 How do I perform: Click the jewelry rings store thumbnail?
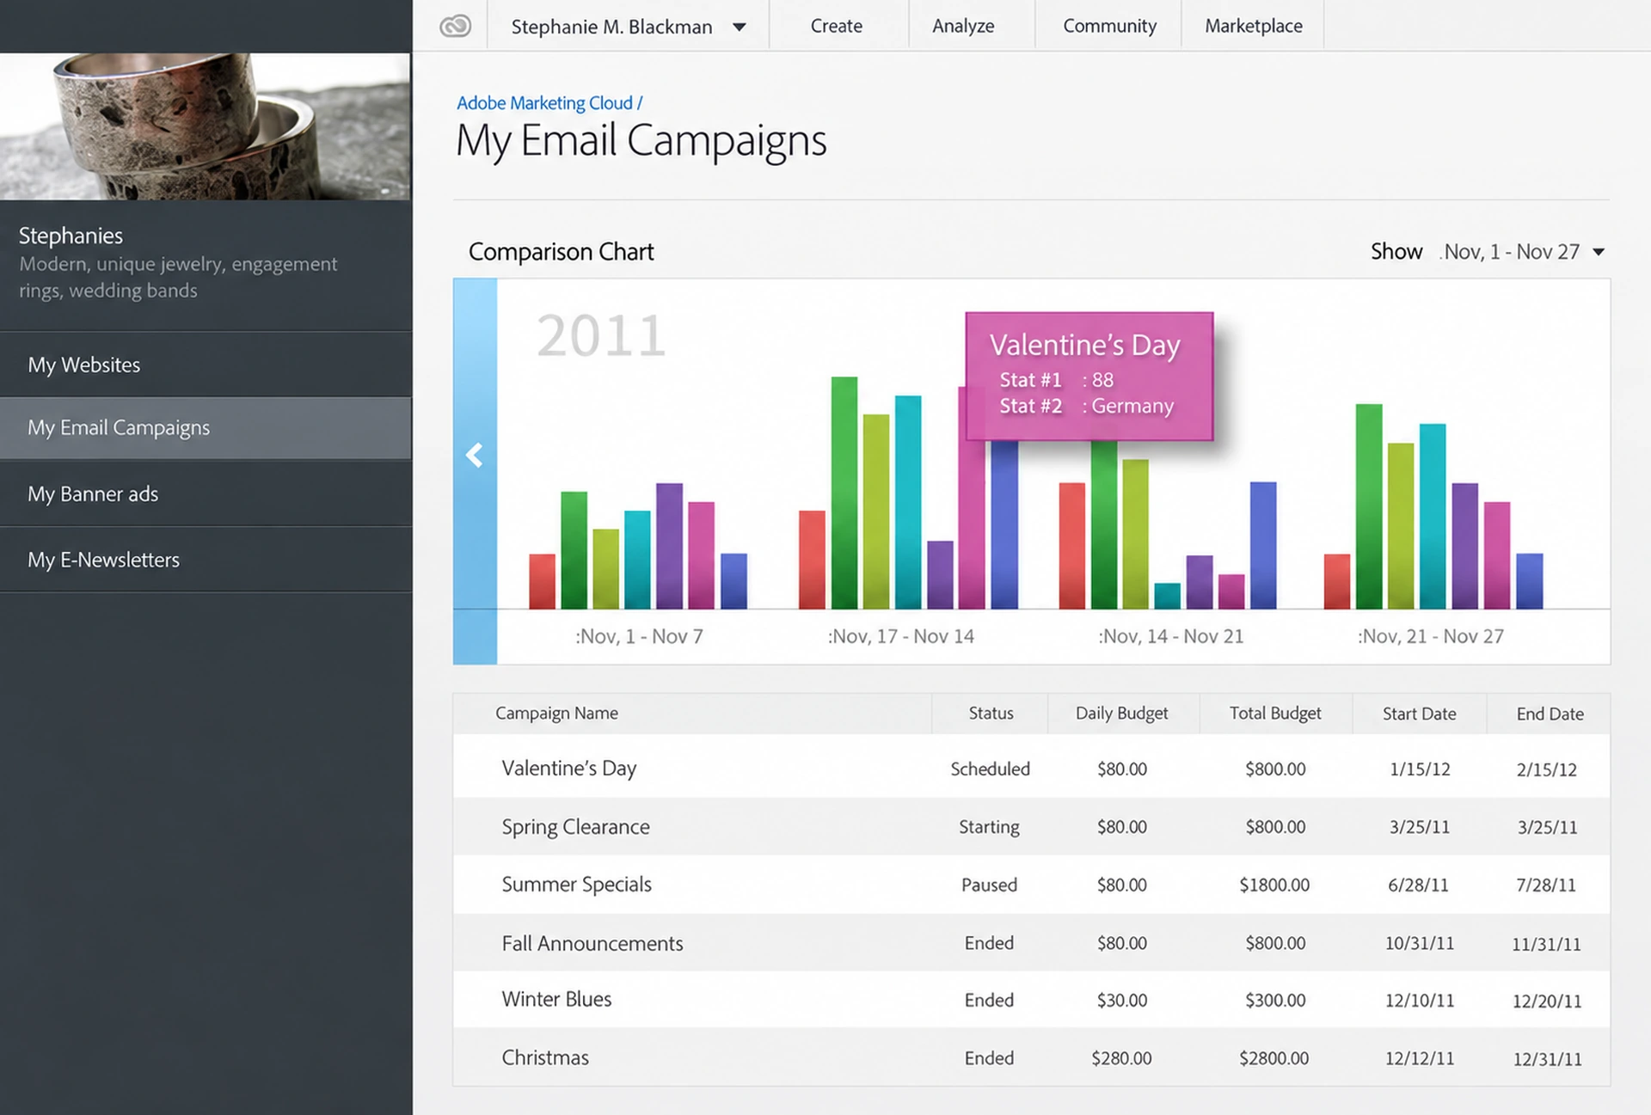coord(206,126)
